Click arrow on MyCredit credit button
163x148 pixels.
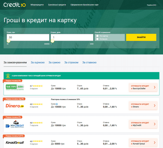pos(155,124)
